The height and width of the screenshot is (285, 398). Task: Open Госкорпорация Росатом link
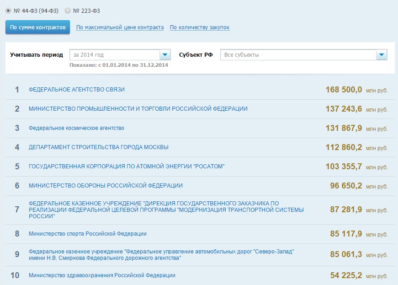click(x=127, y=167)
